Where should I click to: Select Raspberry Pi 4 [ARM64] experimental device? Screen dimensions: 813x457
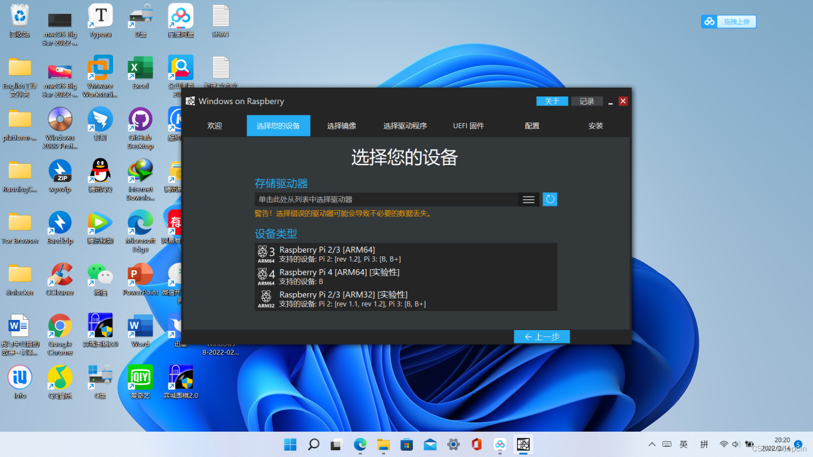406,276
